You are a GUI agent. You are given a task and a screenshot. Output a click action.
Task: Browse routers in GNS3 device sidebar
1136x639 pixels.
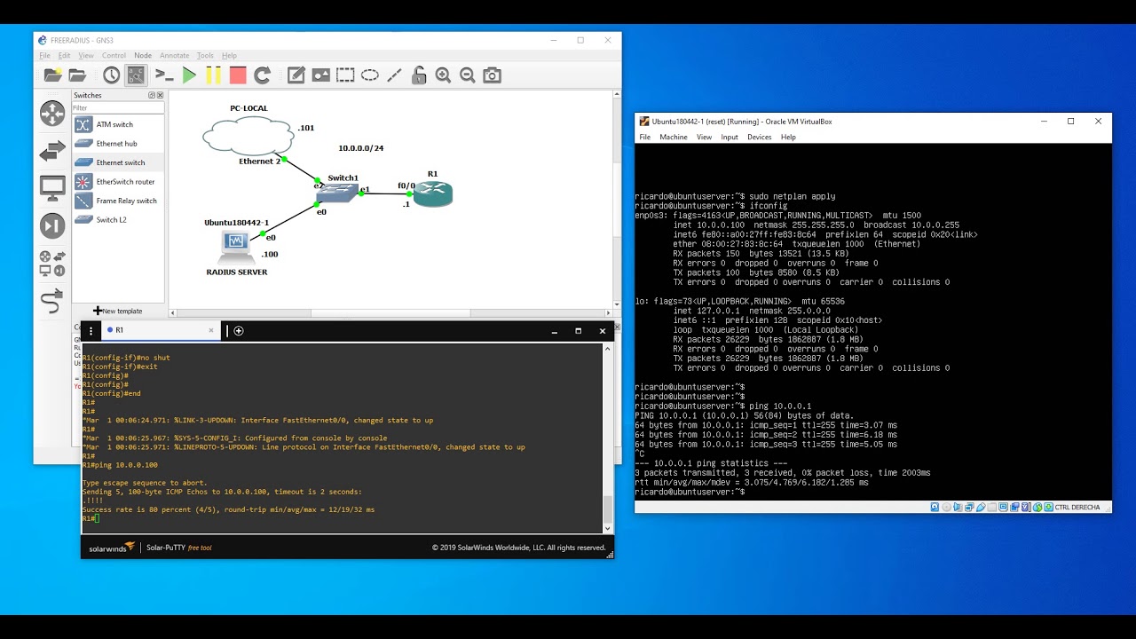52,113
